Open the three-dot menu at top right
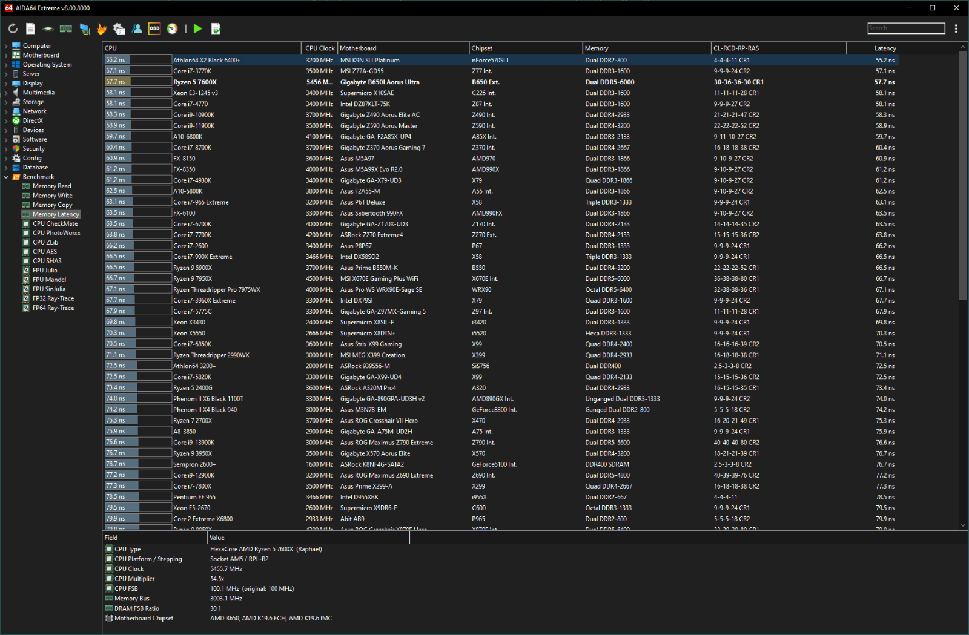Screen dimensions: 969x635 pyautogui.click(x=956, y=28)
